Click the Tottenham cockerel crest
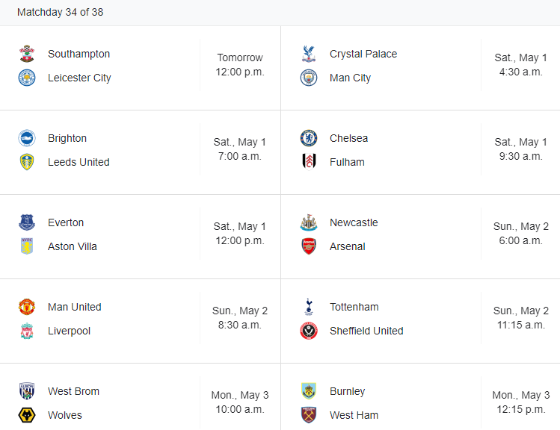The image size is (560, 430). 309,307
